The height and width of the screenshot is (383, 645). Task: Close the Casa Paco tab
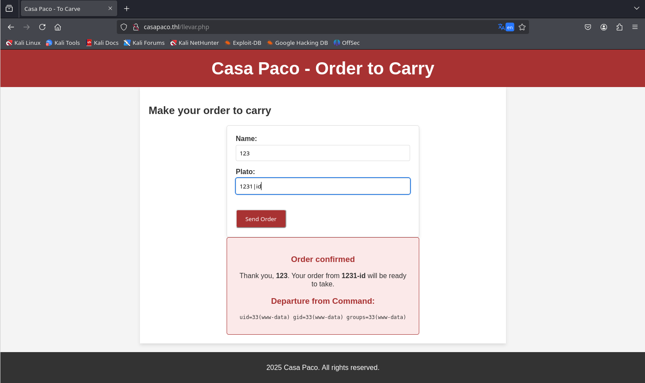(110, 8)
